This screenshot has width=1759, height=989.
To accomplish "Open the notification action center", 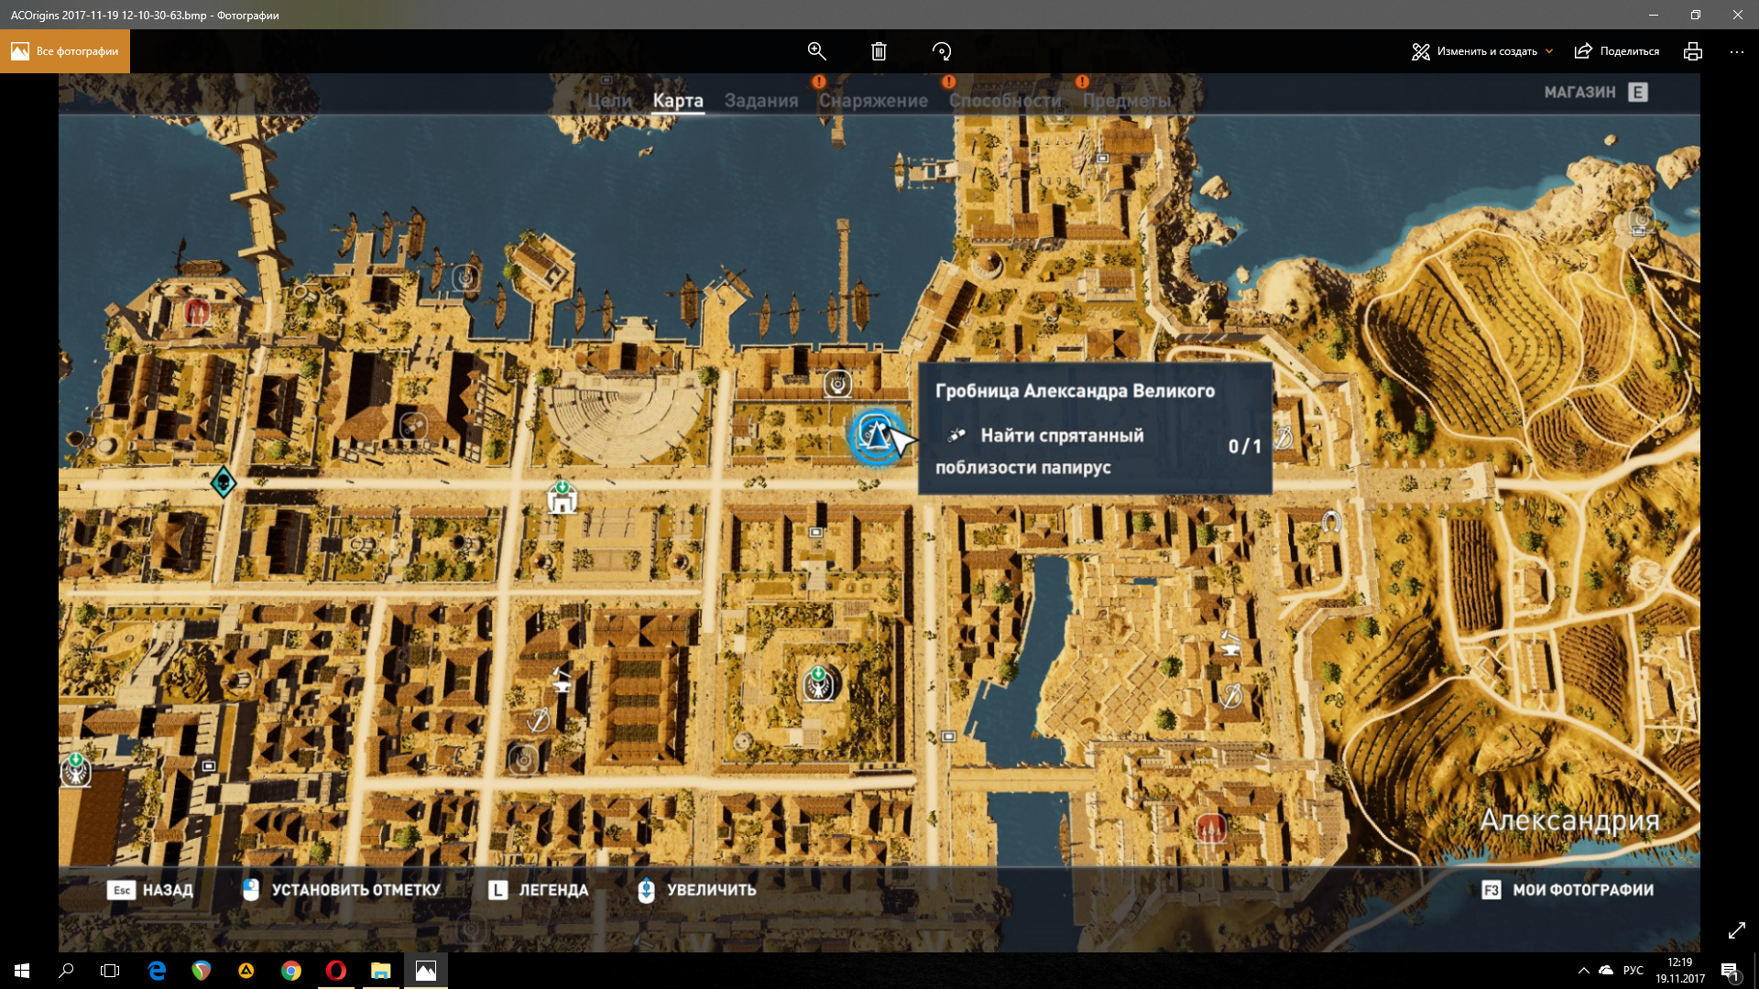I will pos(1730,971).
